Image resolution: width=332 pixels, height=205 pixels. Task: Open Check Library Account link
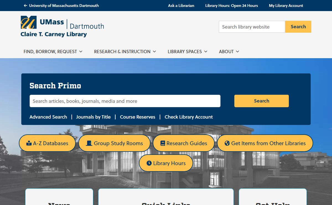click(x=189, y=117)
